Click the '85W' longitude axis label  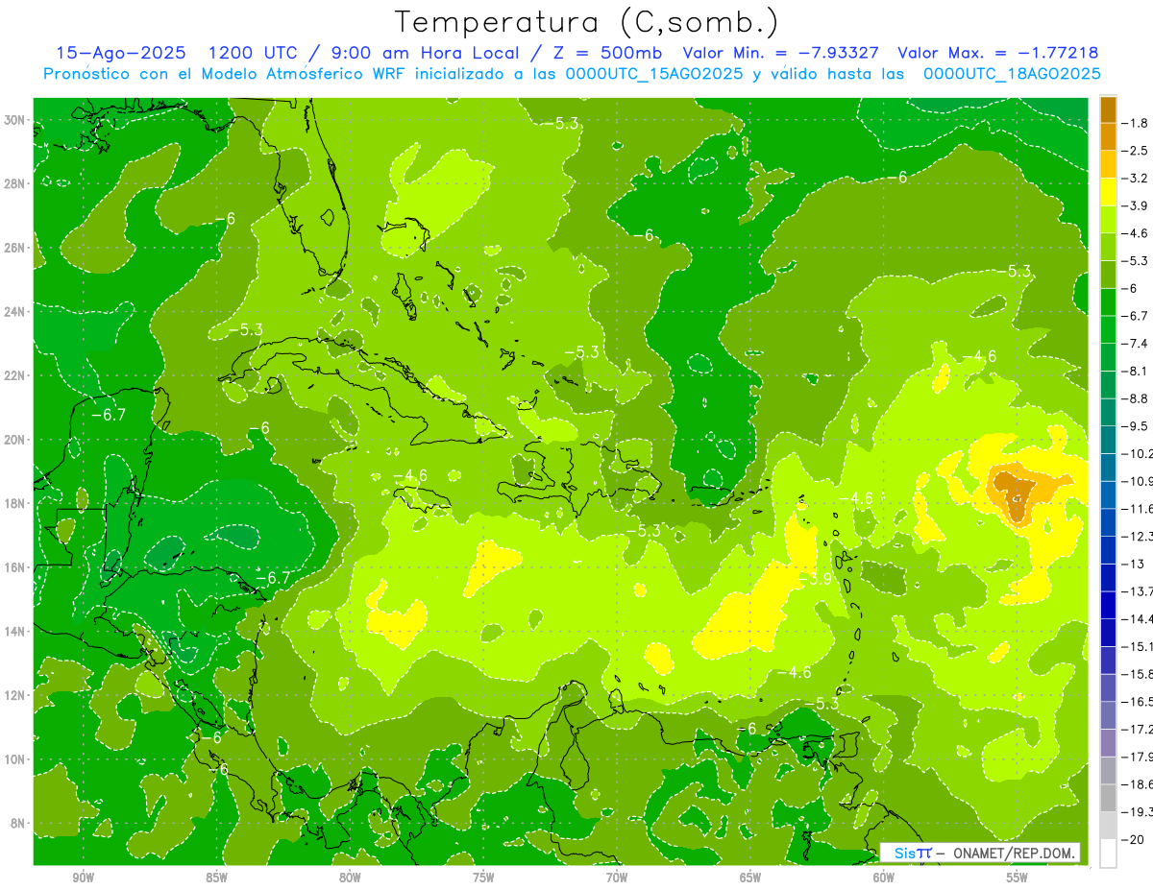[x=216, y=878]
